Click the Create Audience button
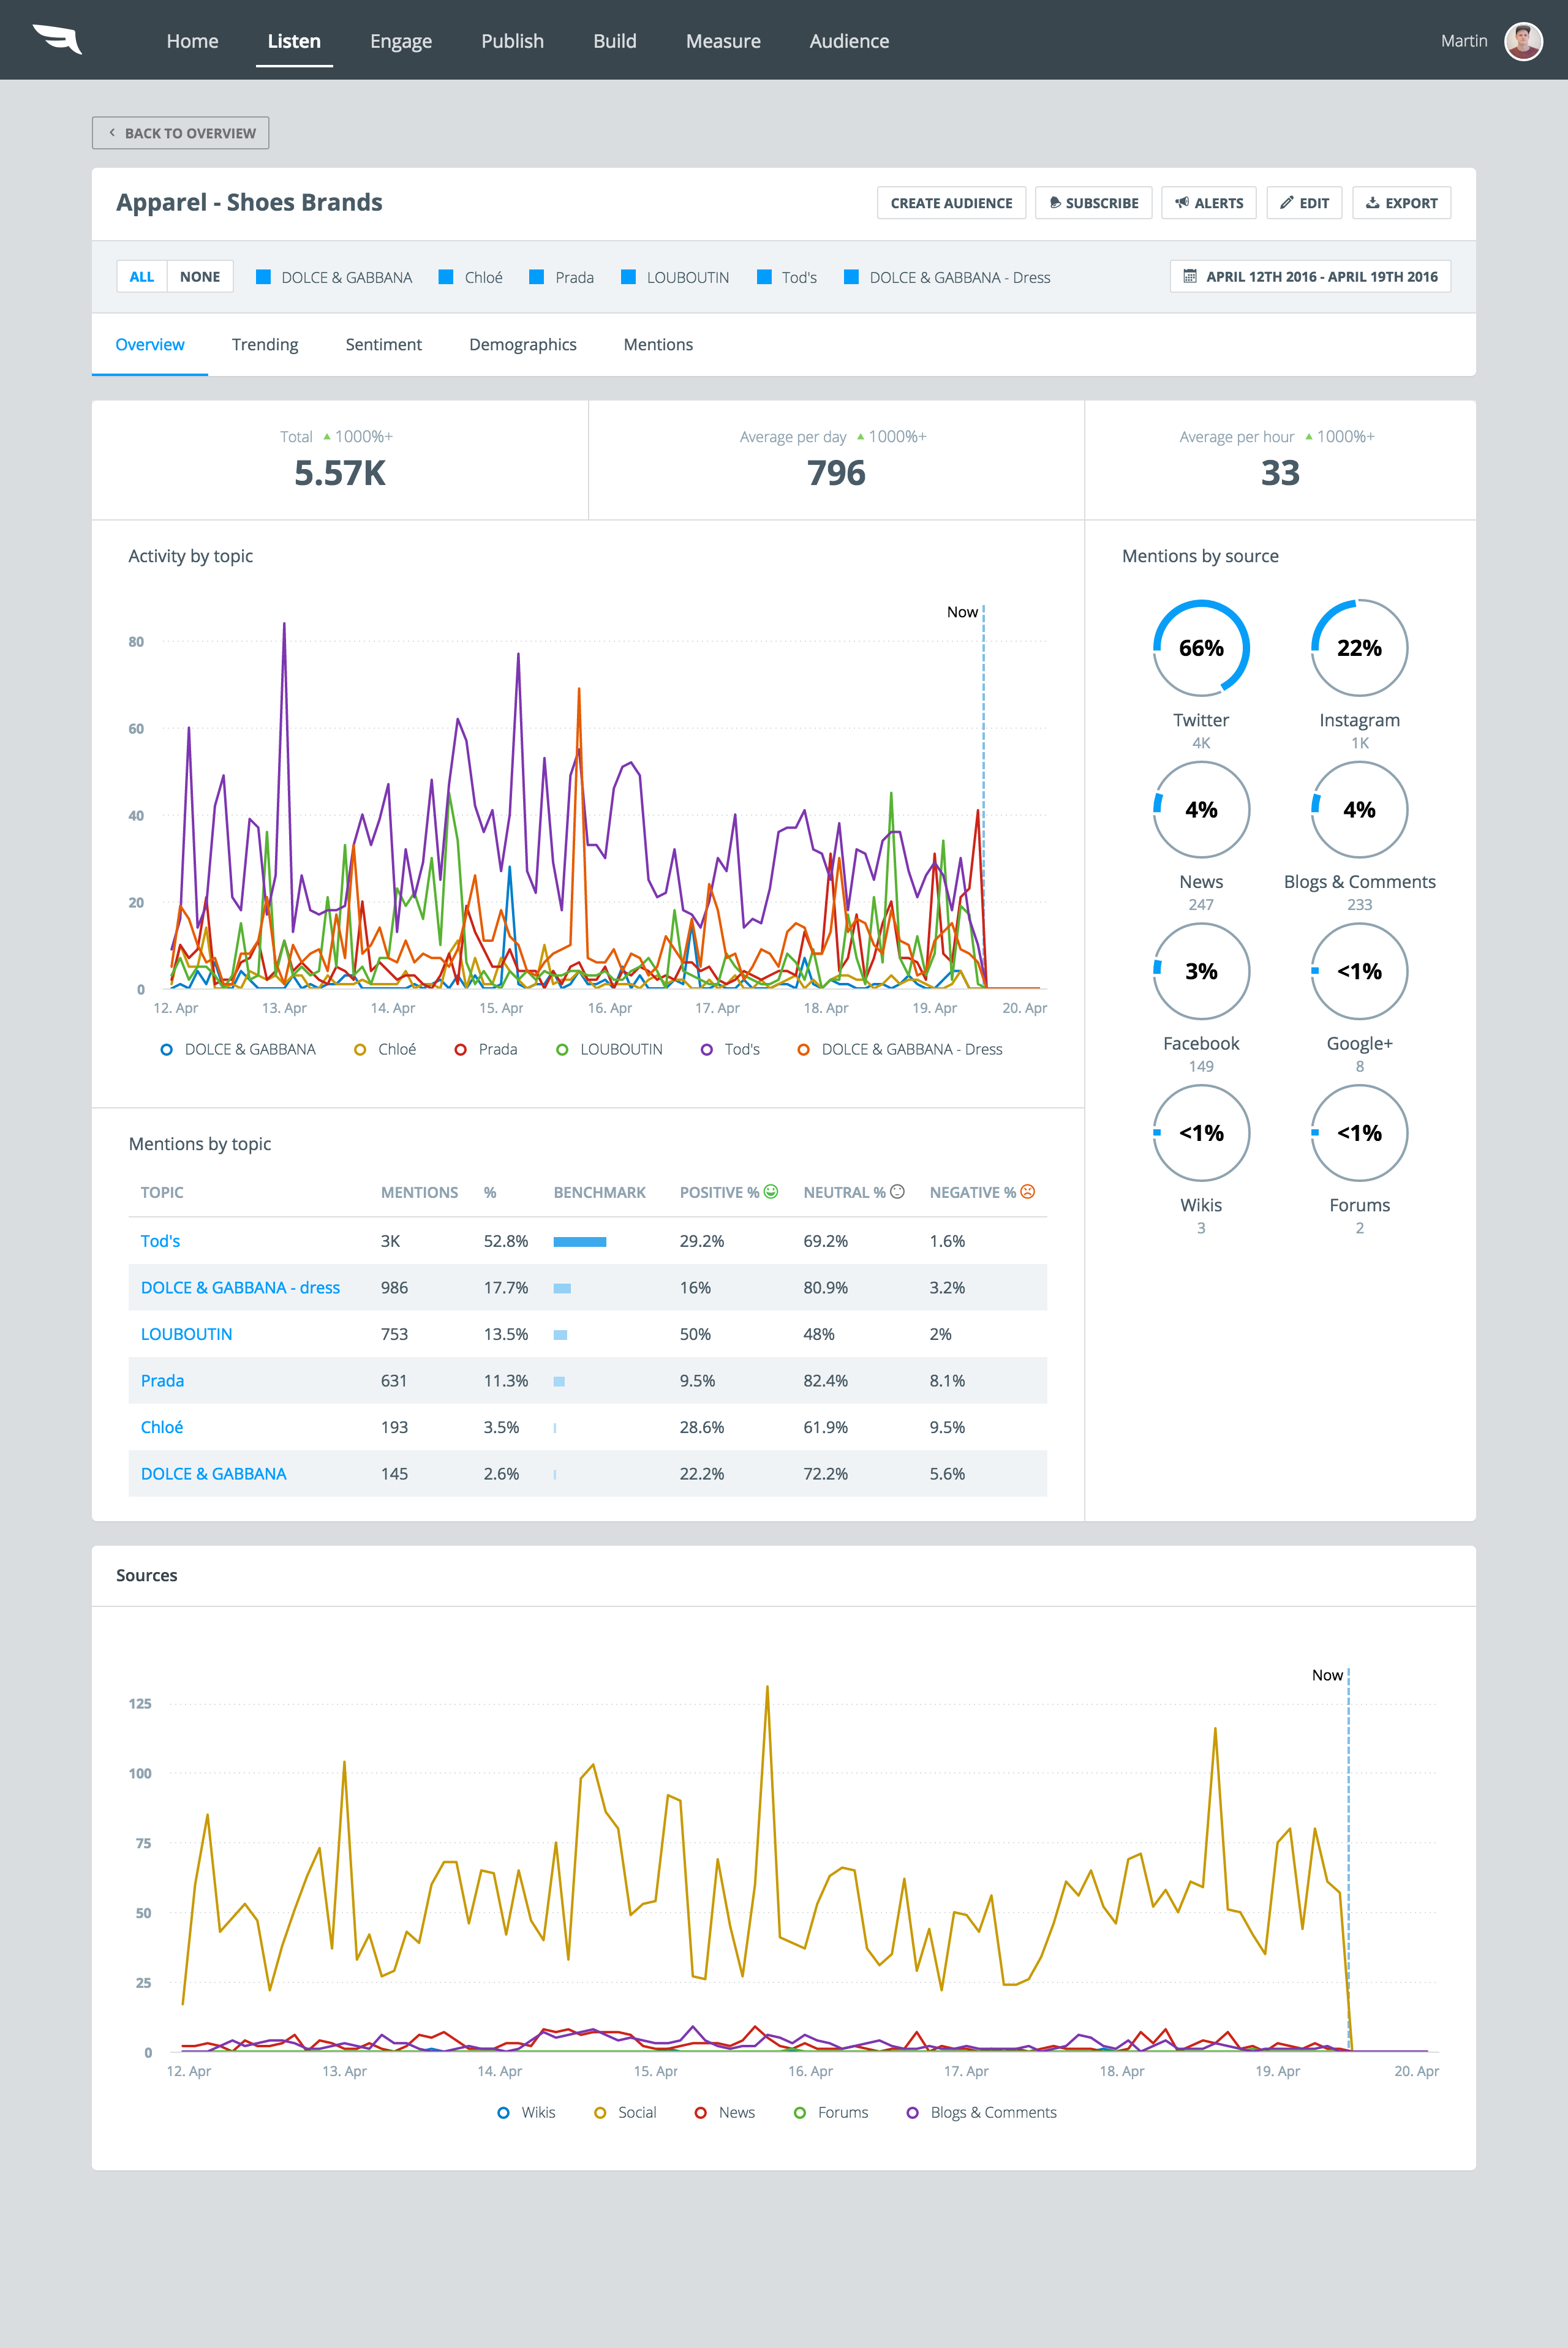The height and width of the screenshot is (2348, 1568). (x=950, y=203)
